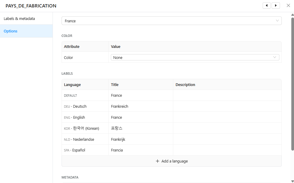The width and height of the screenshot is (294, 183).
Task: Click the Nederlandse row description cell
Action: 227,139
